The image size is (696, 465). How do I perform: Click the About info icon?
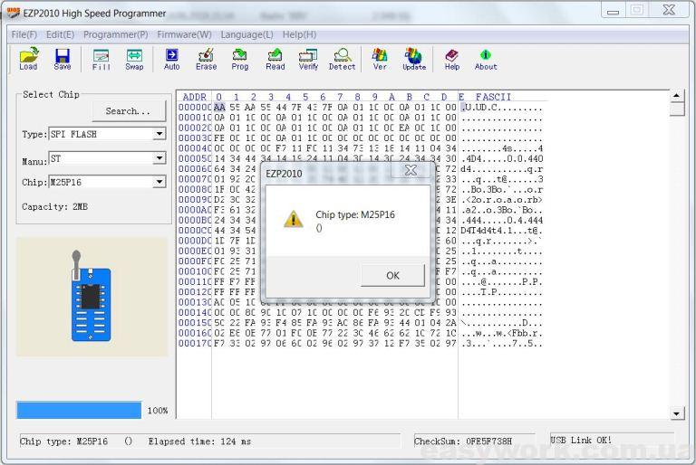pos(486,59)
